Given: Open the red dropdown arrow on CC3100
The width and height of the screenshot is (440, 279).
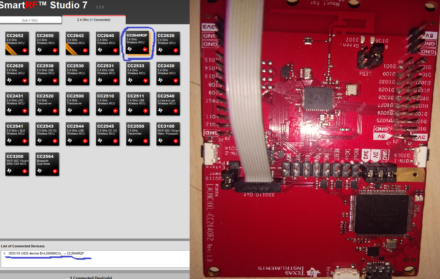Looking at the screenshot, I should point(176,141).
